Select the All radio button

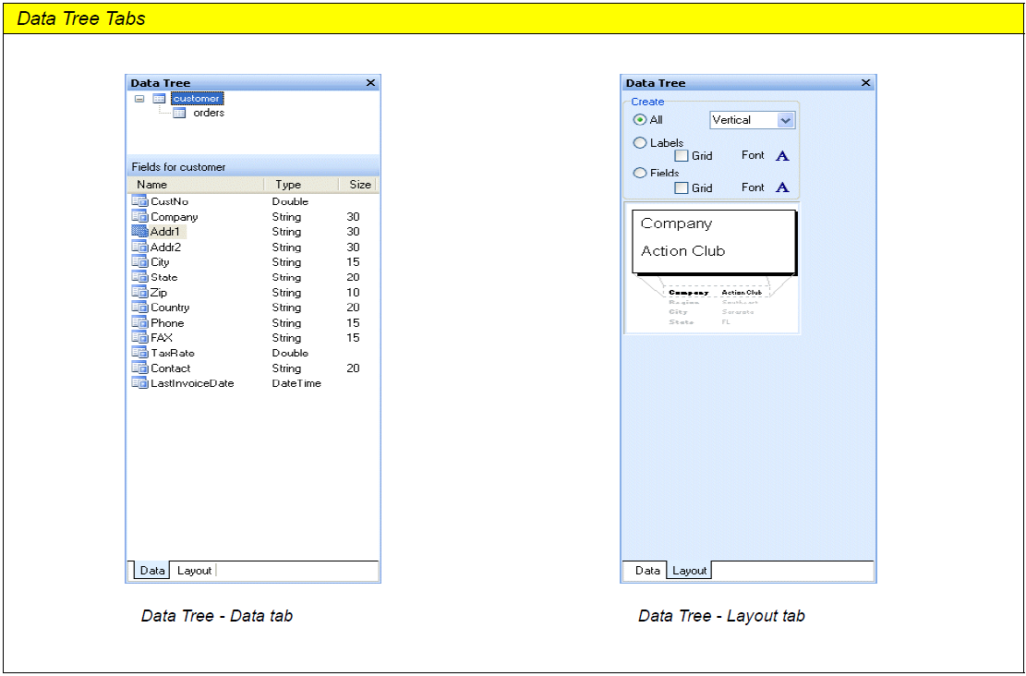(640, 120)
